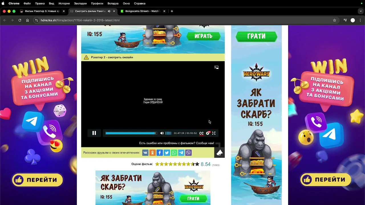Open media controls icon in toolbar
365x205 pixels.
[x=345, y=20]
